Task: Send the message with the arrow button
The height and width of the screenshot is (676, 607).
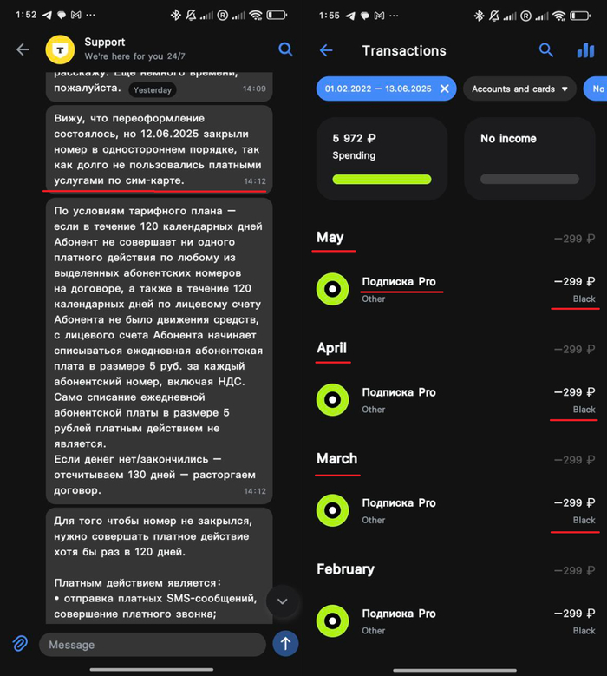Action: click(285, 644)
